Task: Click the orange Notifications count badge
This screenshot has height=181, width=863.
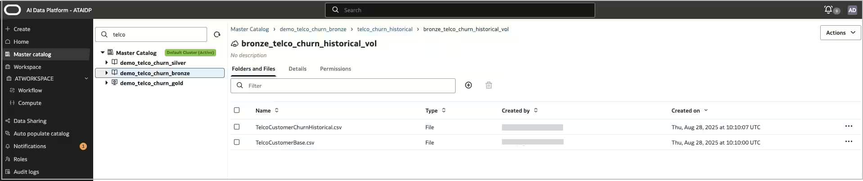Action: tap(83, 146)
